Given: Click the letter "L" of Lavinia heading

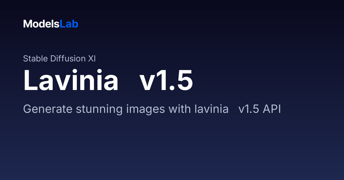Looking at the screenshot, I should (31, 80).
